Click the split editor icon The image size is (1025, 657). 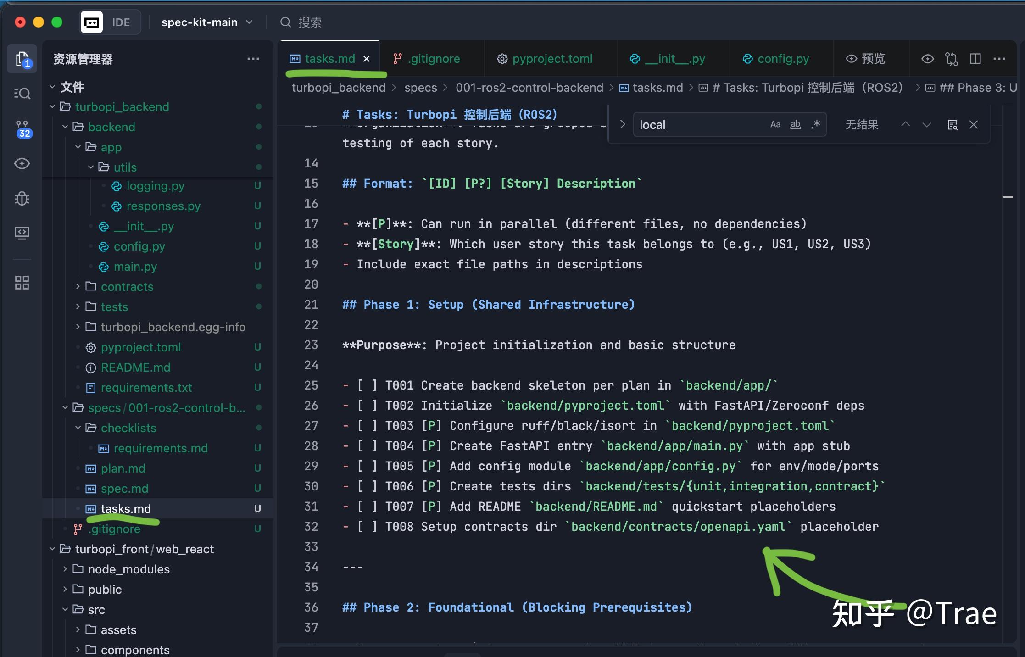point(975,59)
